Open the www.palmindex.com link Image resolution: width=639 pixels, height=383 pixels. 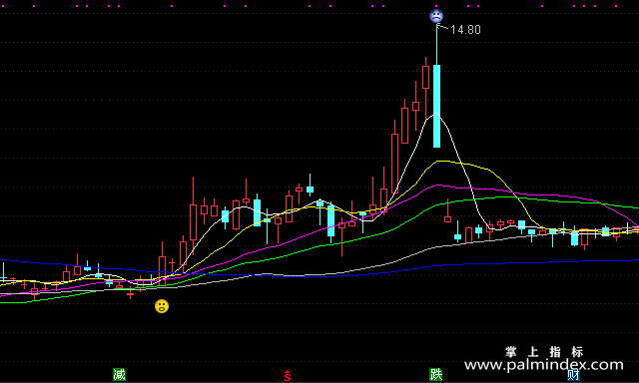pyautogui.click(x=543, y=365)
